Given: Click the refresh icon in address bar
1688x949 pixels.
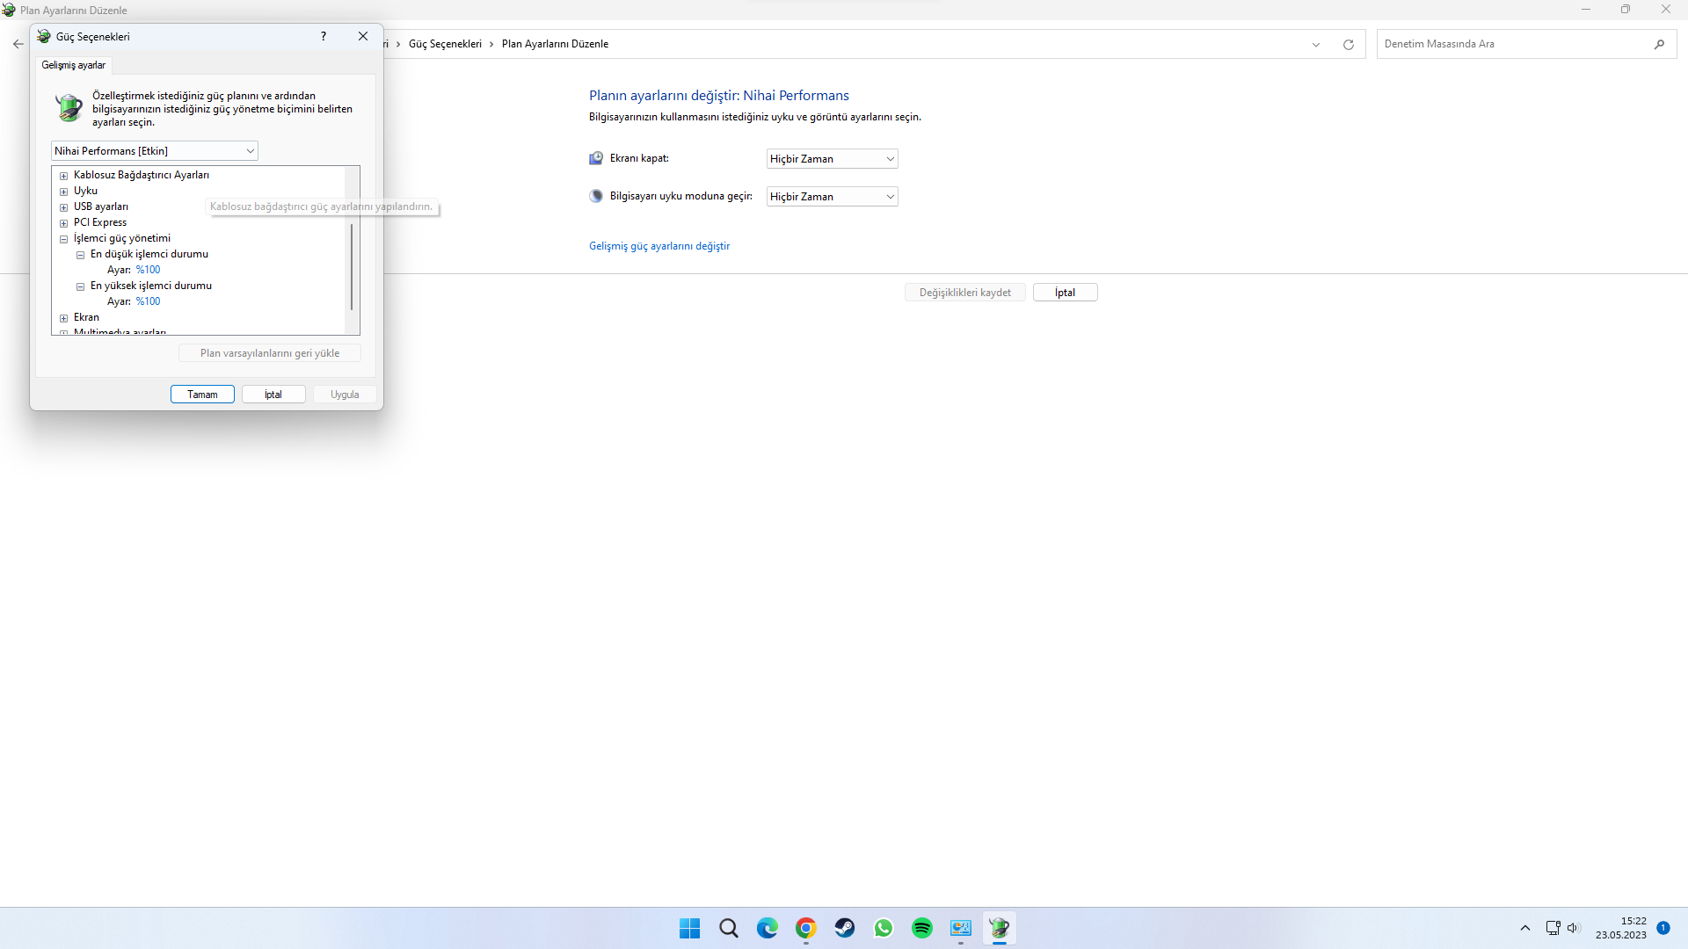Looking at the screenshot, I should [x=1348, y=45].
